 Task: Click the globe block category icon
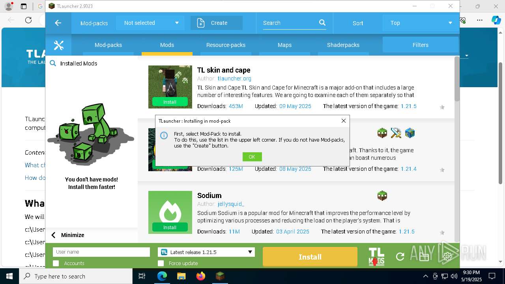pos(410,133)
